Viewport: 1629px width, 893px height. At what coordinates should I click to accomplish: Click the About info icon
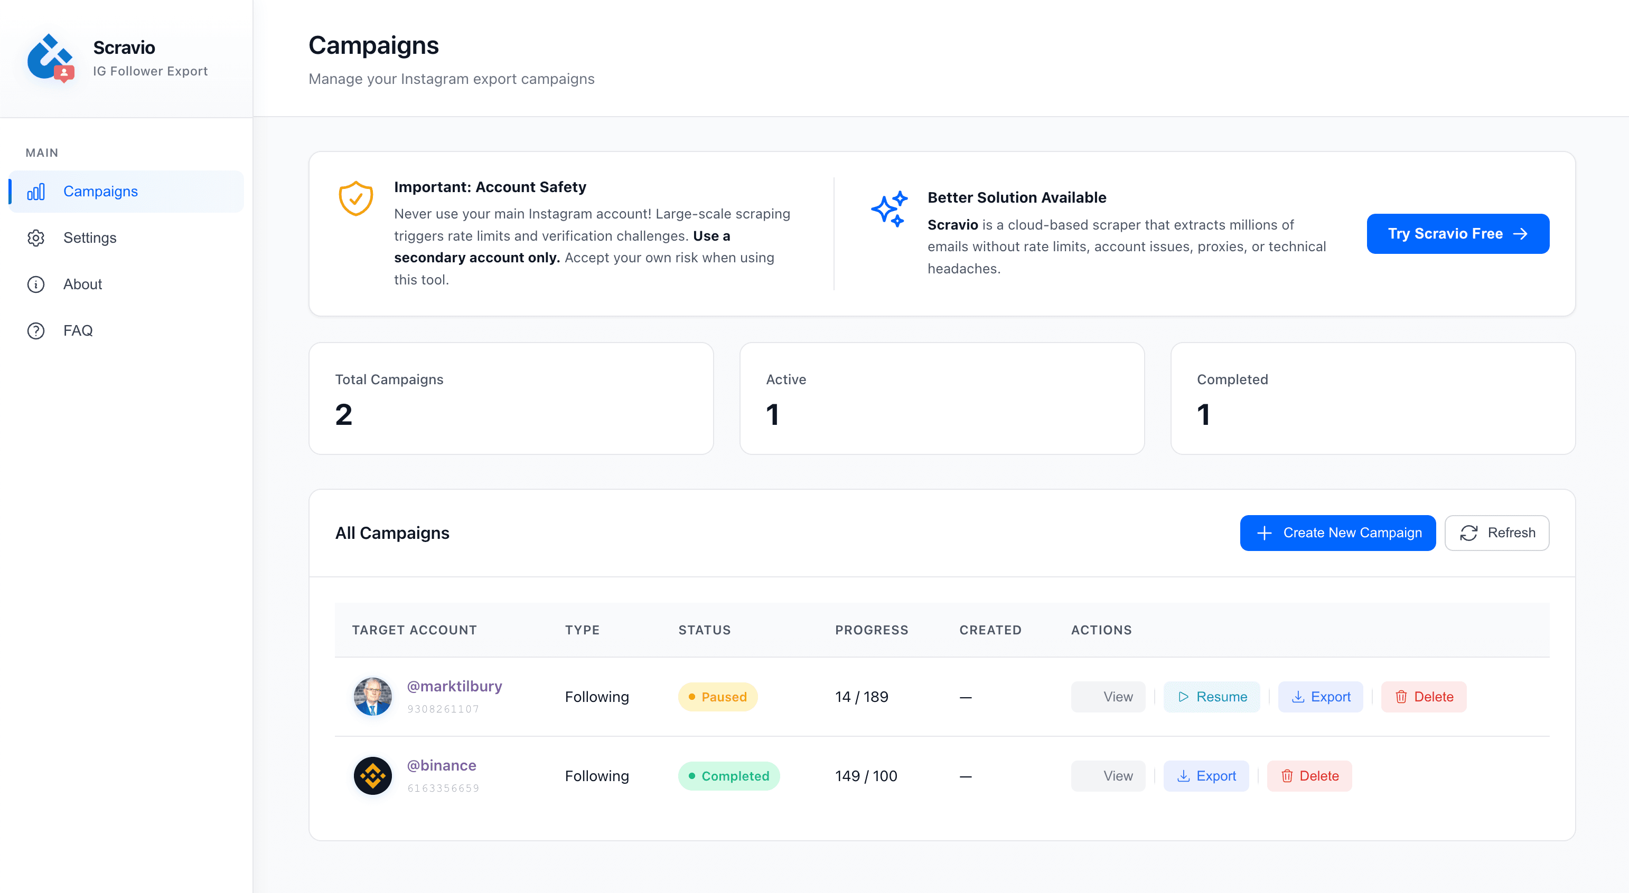point(36,284)
